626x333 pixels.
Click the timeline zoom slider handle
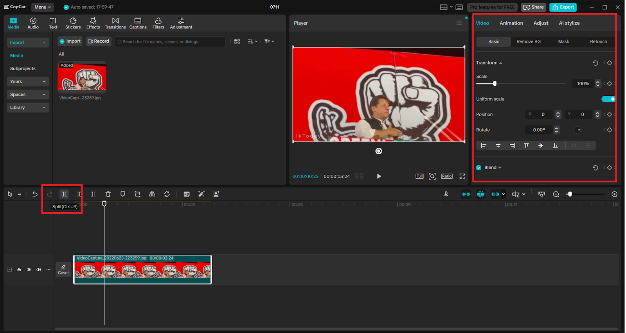click(570, 194)
